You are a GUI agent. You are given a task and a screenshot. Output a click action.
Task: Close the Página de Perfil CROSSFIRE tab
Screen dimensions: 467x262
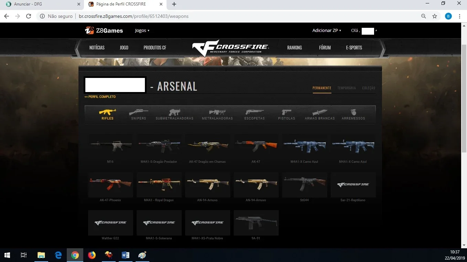pyautogui.click(x=161, y=4)
